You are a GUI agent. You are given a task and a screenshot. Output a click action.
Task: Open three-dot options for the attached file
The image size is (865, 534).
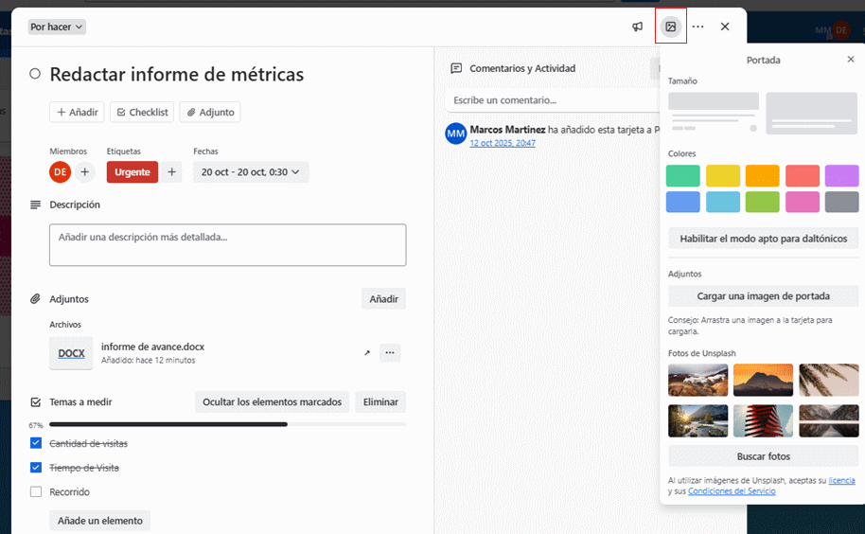390,353
